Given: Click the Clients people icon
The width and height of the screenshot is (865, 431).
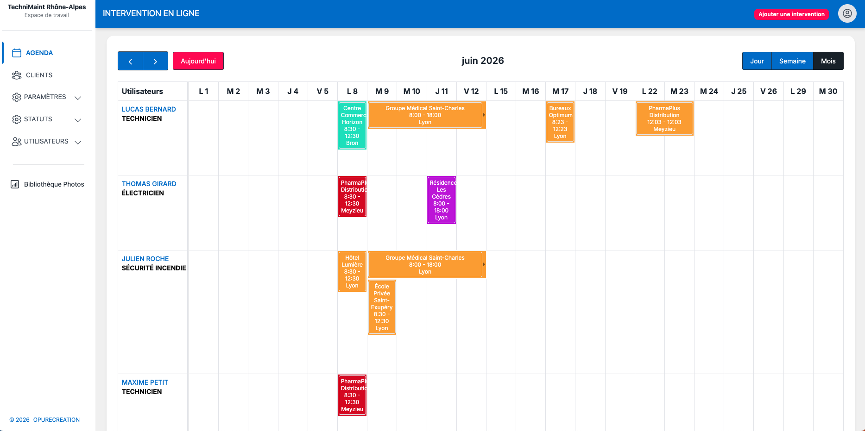Looking at the screenshot, I should pos(17,75).
